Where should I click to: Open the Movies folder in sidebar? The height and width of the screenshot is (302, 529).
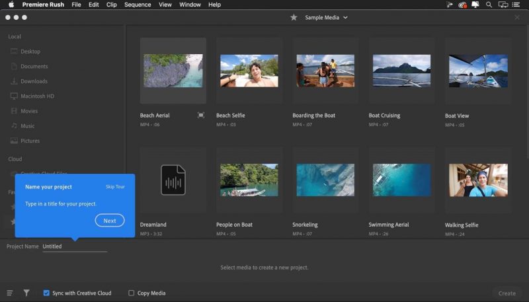[29, 111]
